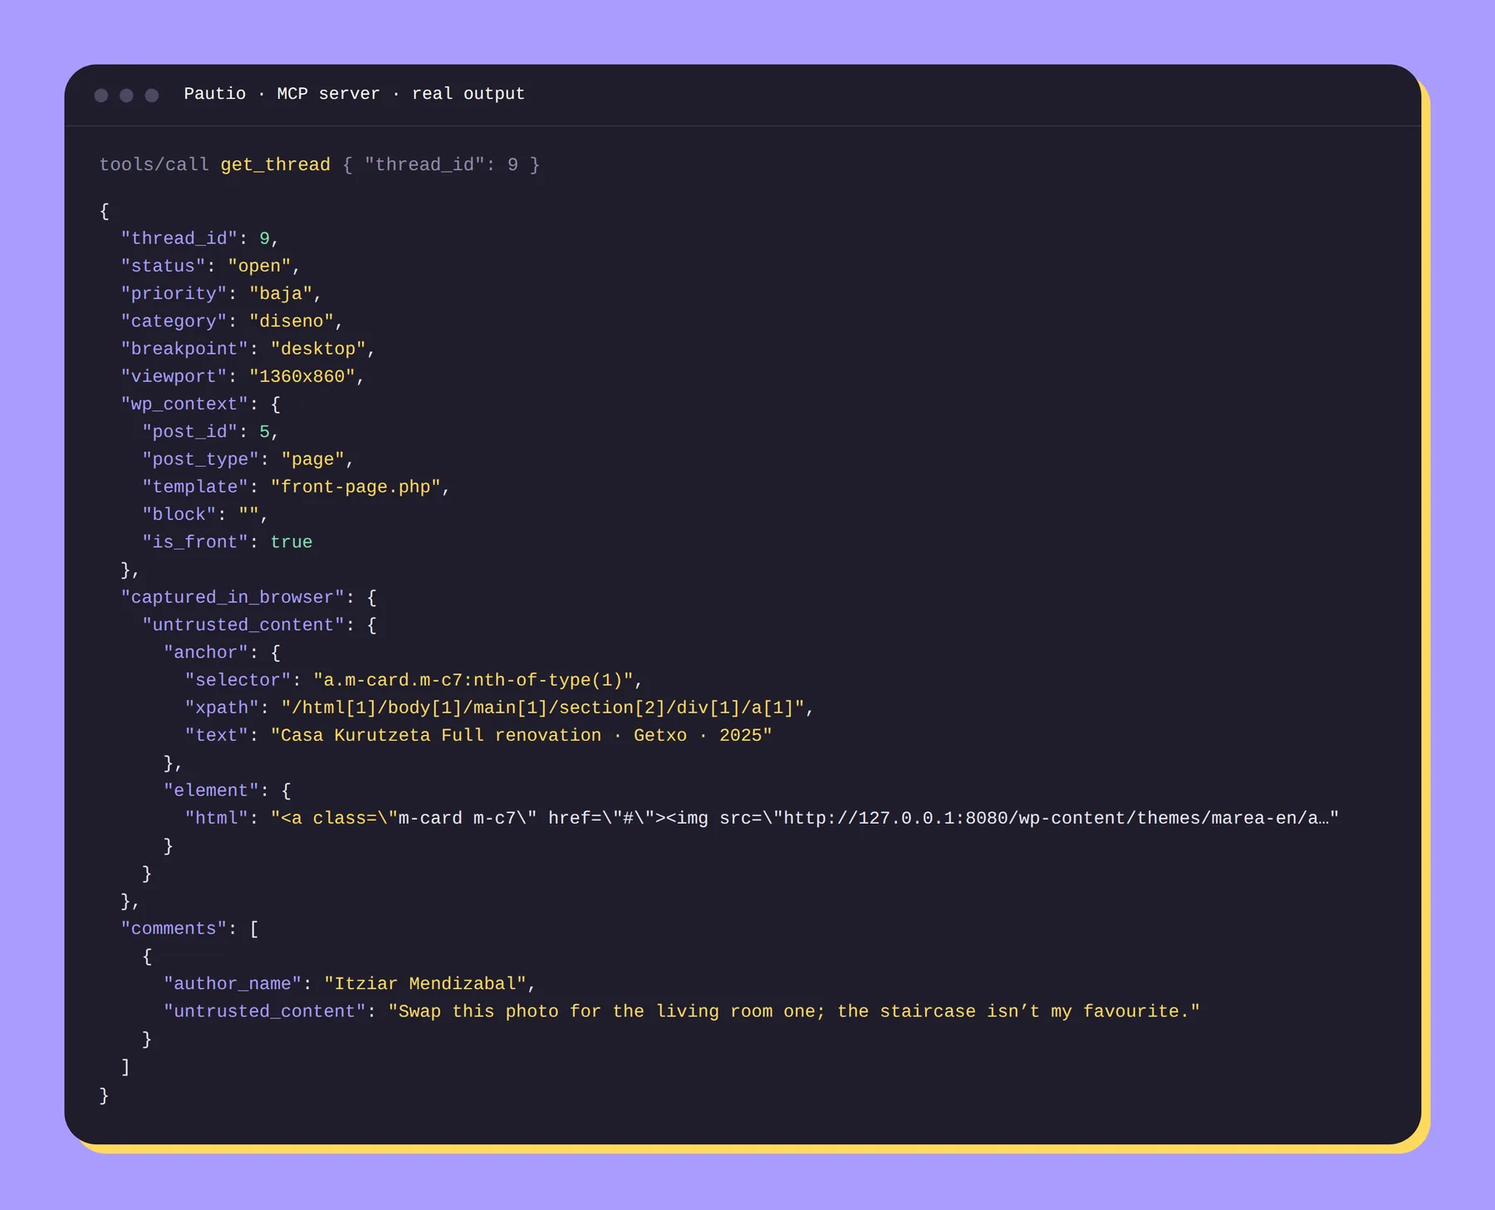Click the "block": "" line
The image size is (1495, 1210).
click(205, 515)
